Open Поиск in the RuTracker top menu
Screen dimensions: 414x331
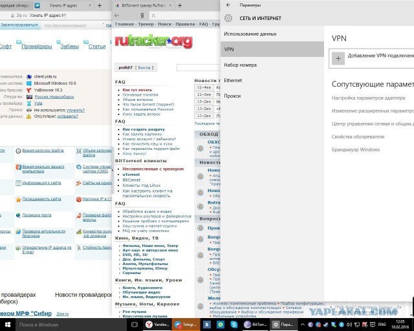pyautogui.click(x=164, y=24)
